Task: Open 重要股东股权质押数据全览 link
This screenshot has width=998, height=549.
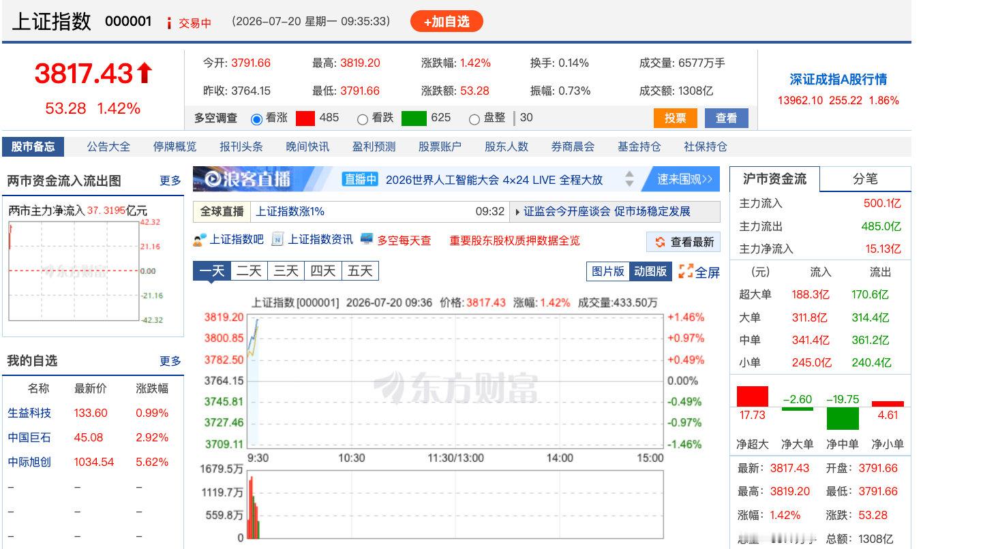Action: pyautogui.click(x=515, y=240)
